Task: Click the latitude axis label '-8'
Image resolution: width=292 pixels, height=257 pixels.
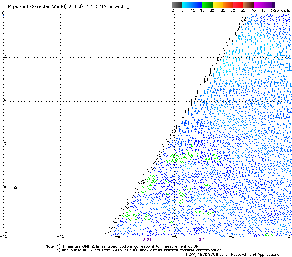Action: tap(3, 188)
